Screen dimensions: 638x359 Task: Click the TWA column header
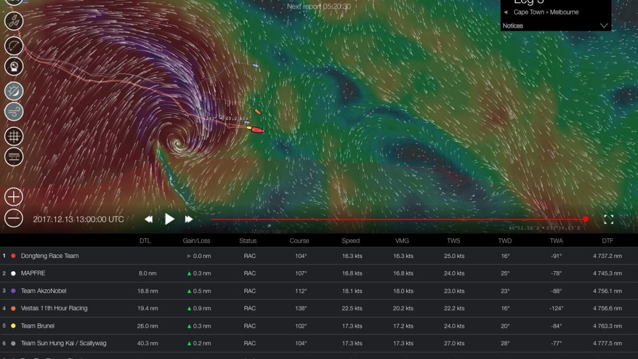[557, 241]
